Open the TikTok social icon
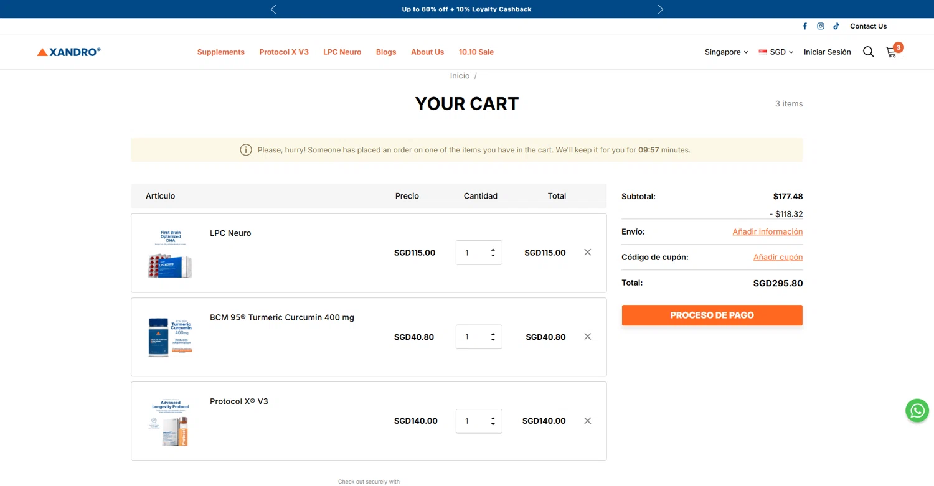This screenshot has height=486, width=934. tap(836, 26)
